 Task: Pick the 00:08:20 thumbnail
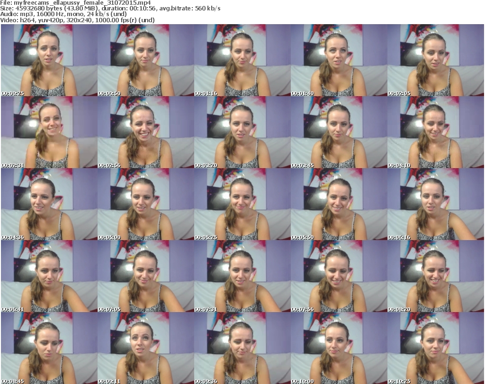click(436, 277)
